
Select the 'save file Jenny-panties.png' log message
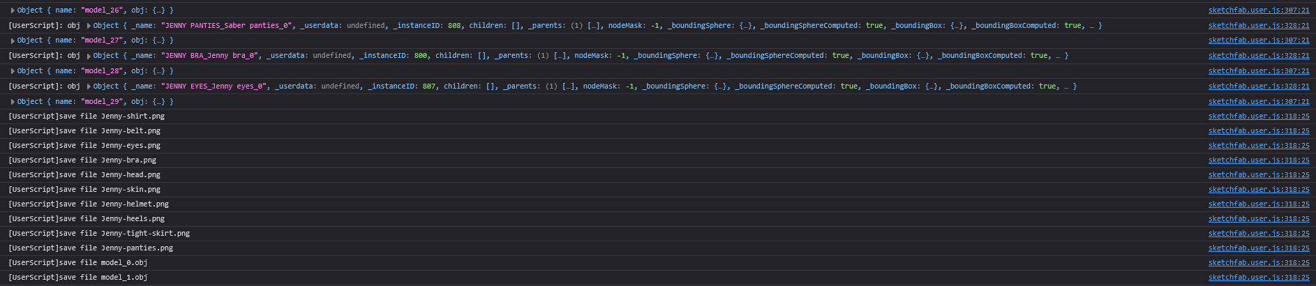91,248
